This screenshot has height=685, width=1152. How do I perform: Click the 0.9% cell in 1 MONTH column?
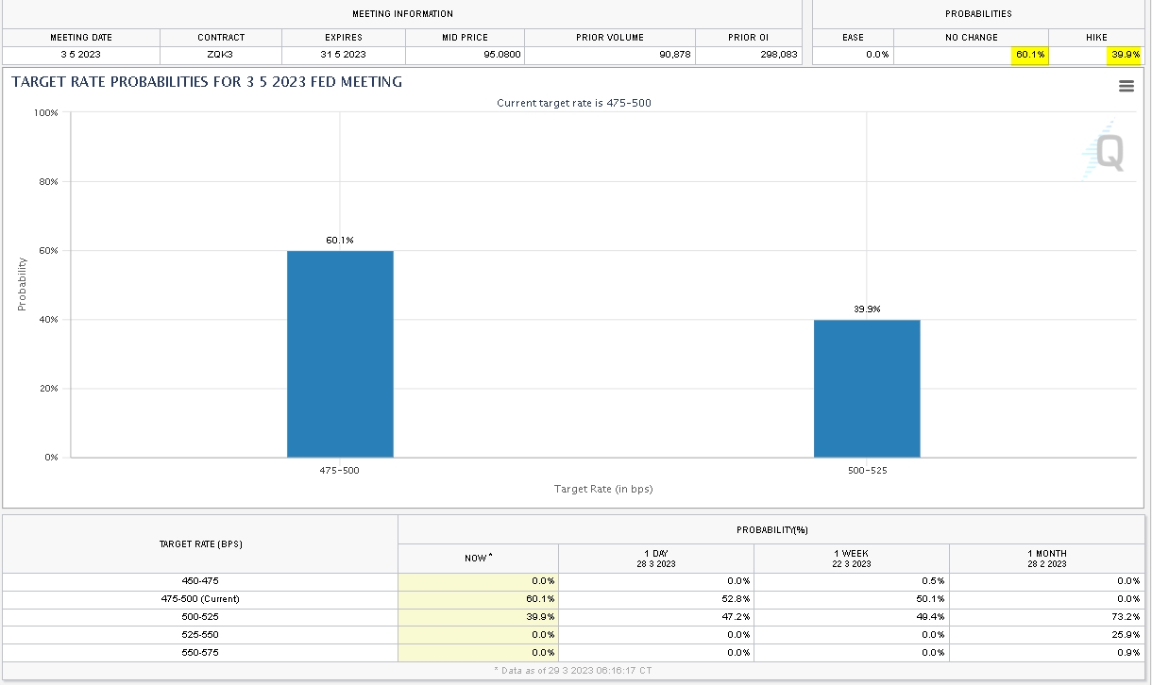[x=1047, y=653]
